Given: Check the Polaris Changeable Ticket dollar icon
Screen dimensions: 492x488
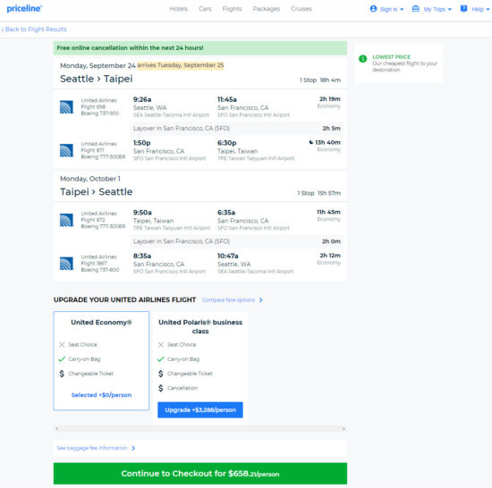Looking at the screenshot, I should (x=161, y=374).
